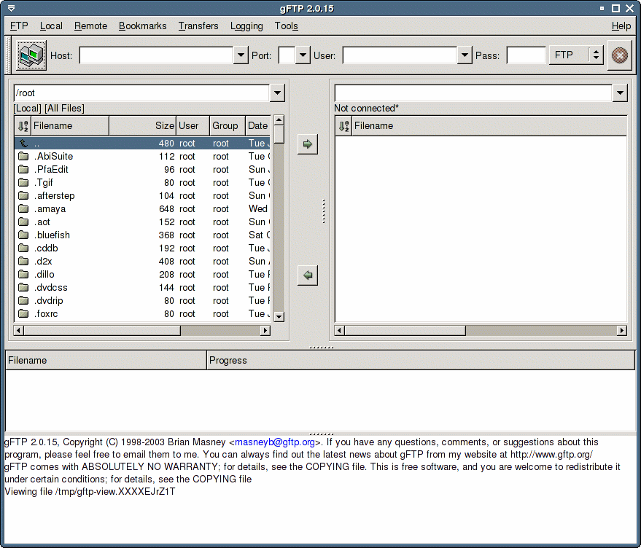Click the masneyb@gftp.org email link

(275, 442)
